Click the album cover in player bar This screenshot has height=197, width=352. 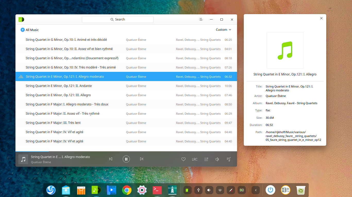[x=23, y=159]
